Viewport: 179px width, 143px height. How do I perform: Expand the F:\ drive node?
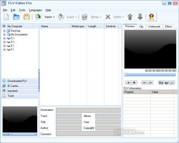pyautogui.click(x=4, y=50)
